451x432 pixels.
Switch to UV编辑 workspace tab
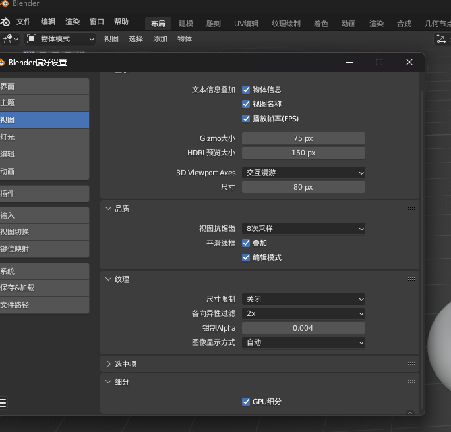(246, 24)
